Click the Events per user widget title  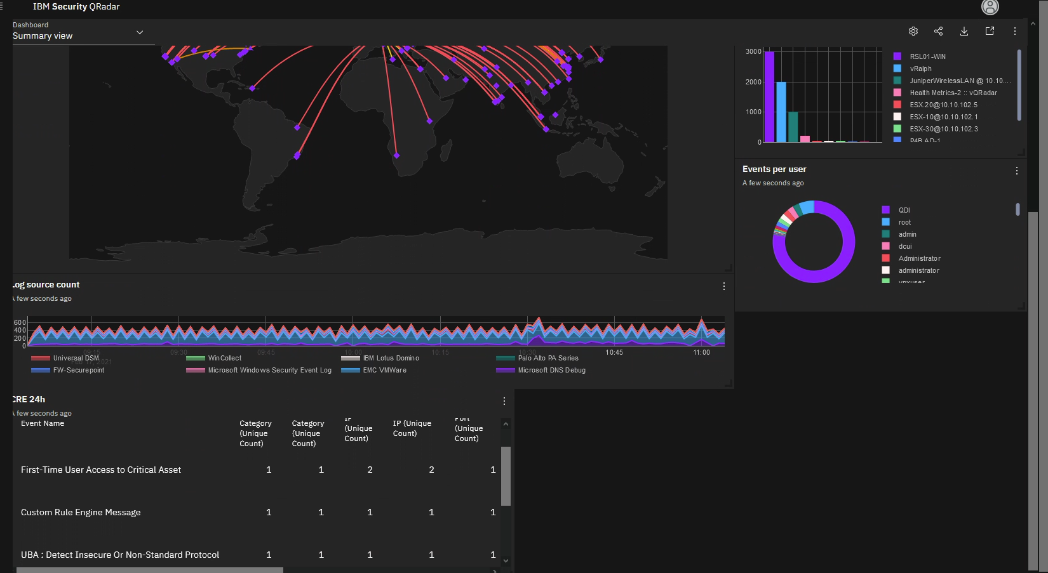point(774,169)
